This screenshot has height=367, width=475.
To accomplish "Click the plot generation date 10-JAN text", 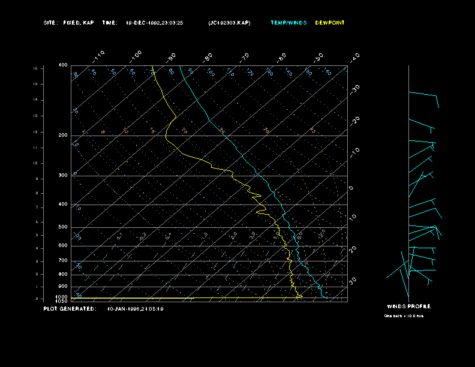I will pyautogui.click(x=135, y=309).
